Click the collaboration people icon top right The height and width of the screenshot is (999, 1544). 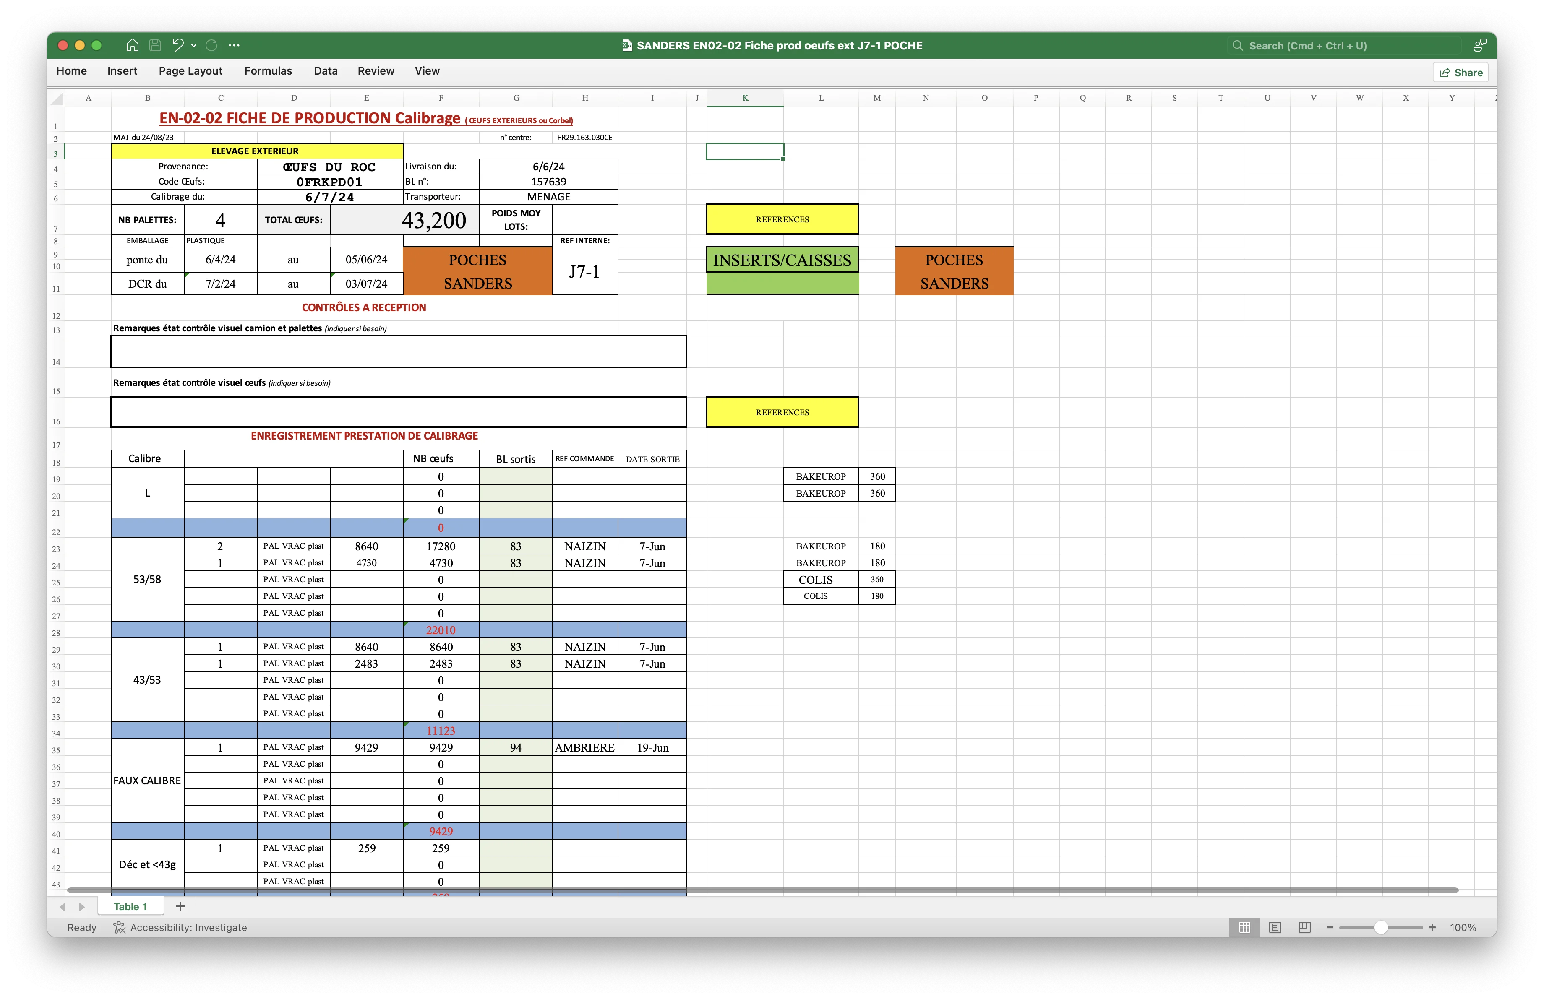coord(1480,45)
